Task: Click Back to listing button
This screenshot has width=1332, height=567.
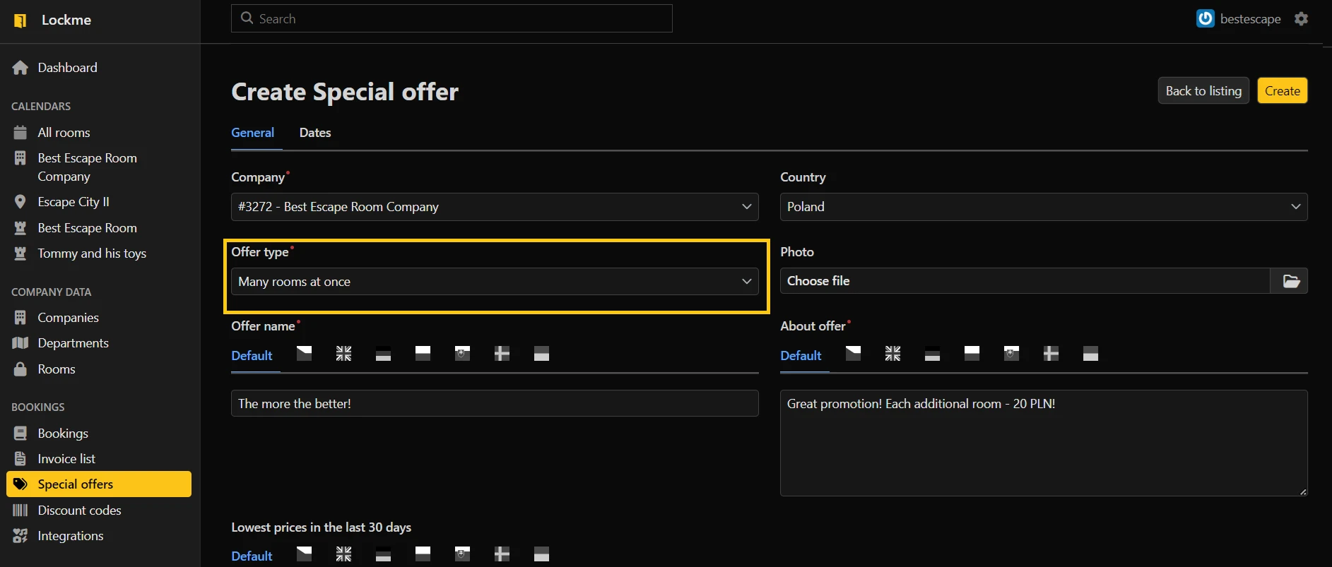Action: point(1203,91)
